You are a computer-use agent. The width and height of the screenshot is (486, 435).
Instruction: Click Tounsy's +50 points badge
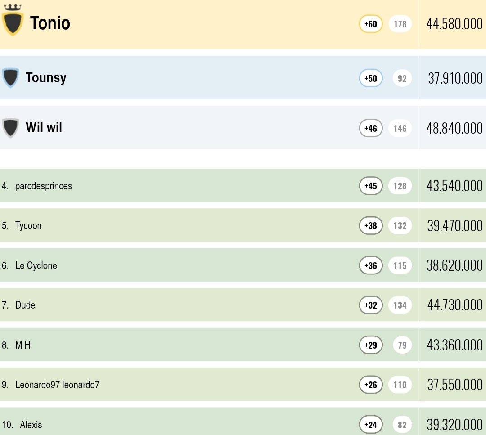tap(371, 78)
